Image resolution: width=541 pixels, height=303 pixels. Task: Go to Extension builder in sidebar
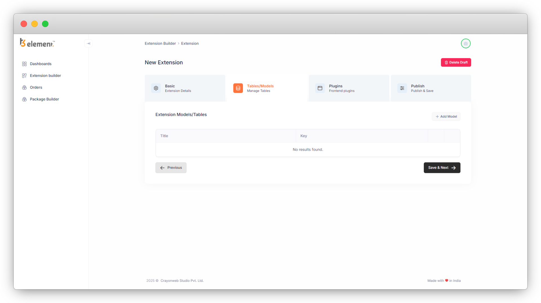(x=45, y=76)
